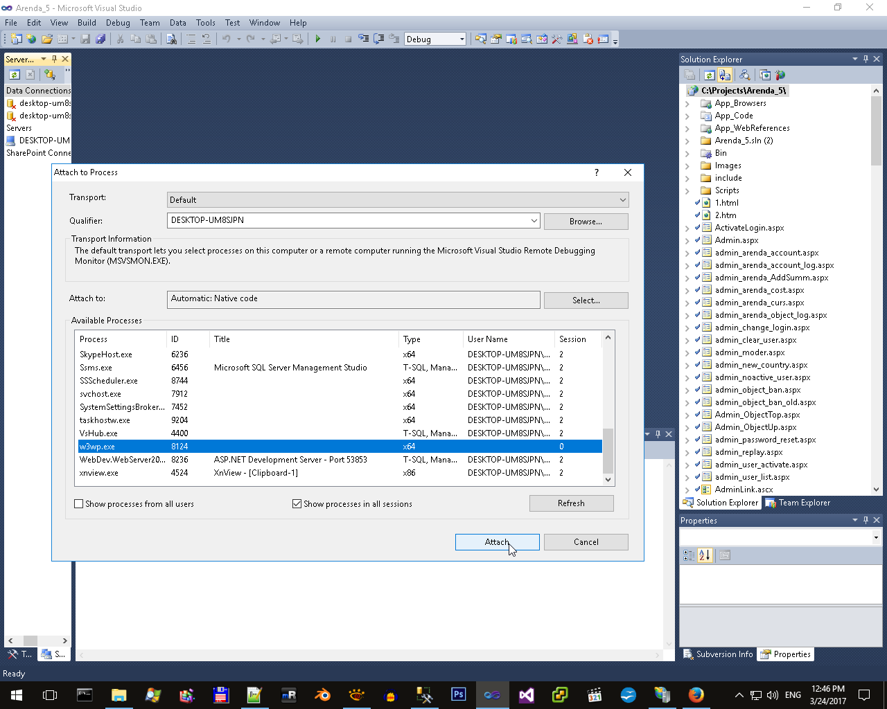Close the Attach to Process dialog

[628, 172]
